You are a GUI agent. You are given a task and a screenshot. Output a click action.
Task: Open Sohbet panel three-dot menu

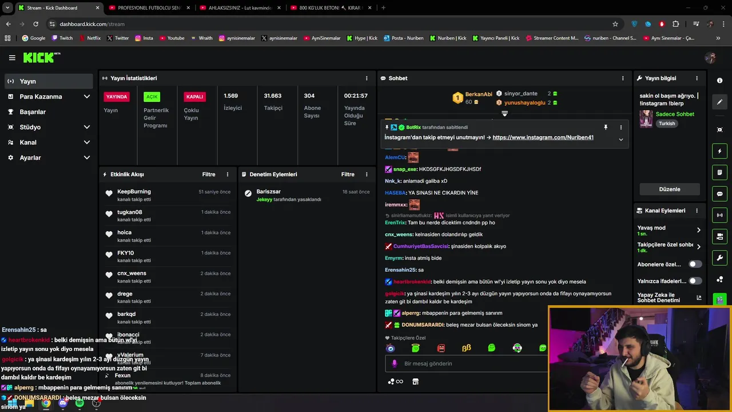click(623, 78)
